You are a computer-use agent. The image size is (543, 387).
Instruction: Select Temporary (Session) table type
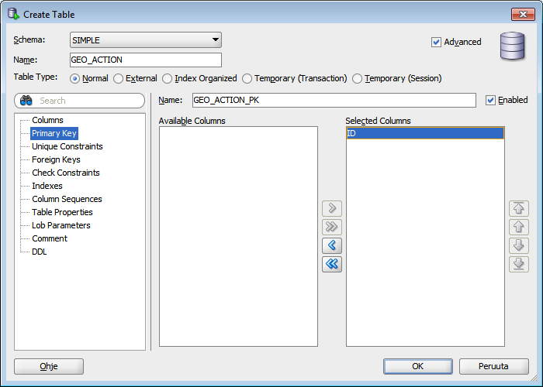click(x=357, y=79)
